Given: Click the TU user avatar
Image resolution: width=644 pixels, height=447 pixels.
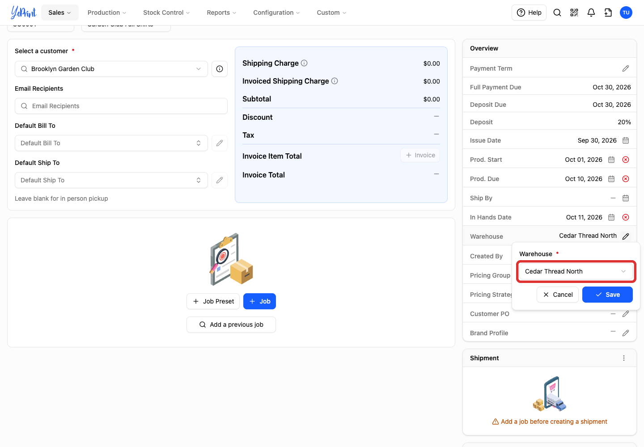Looking at the screenshot, I should (x=626, y=13).
